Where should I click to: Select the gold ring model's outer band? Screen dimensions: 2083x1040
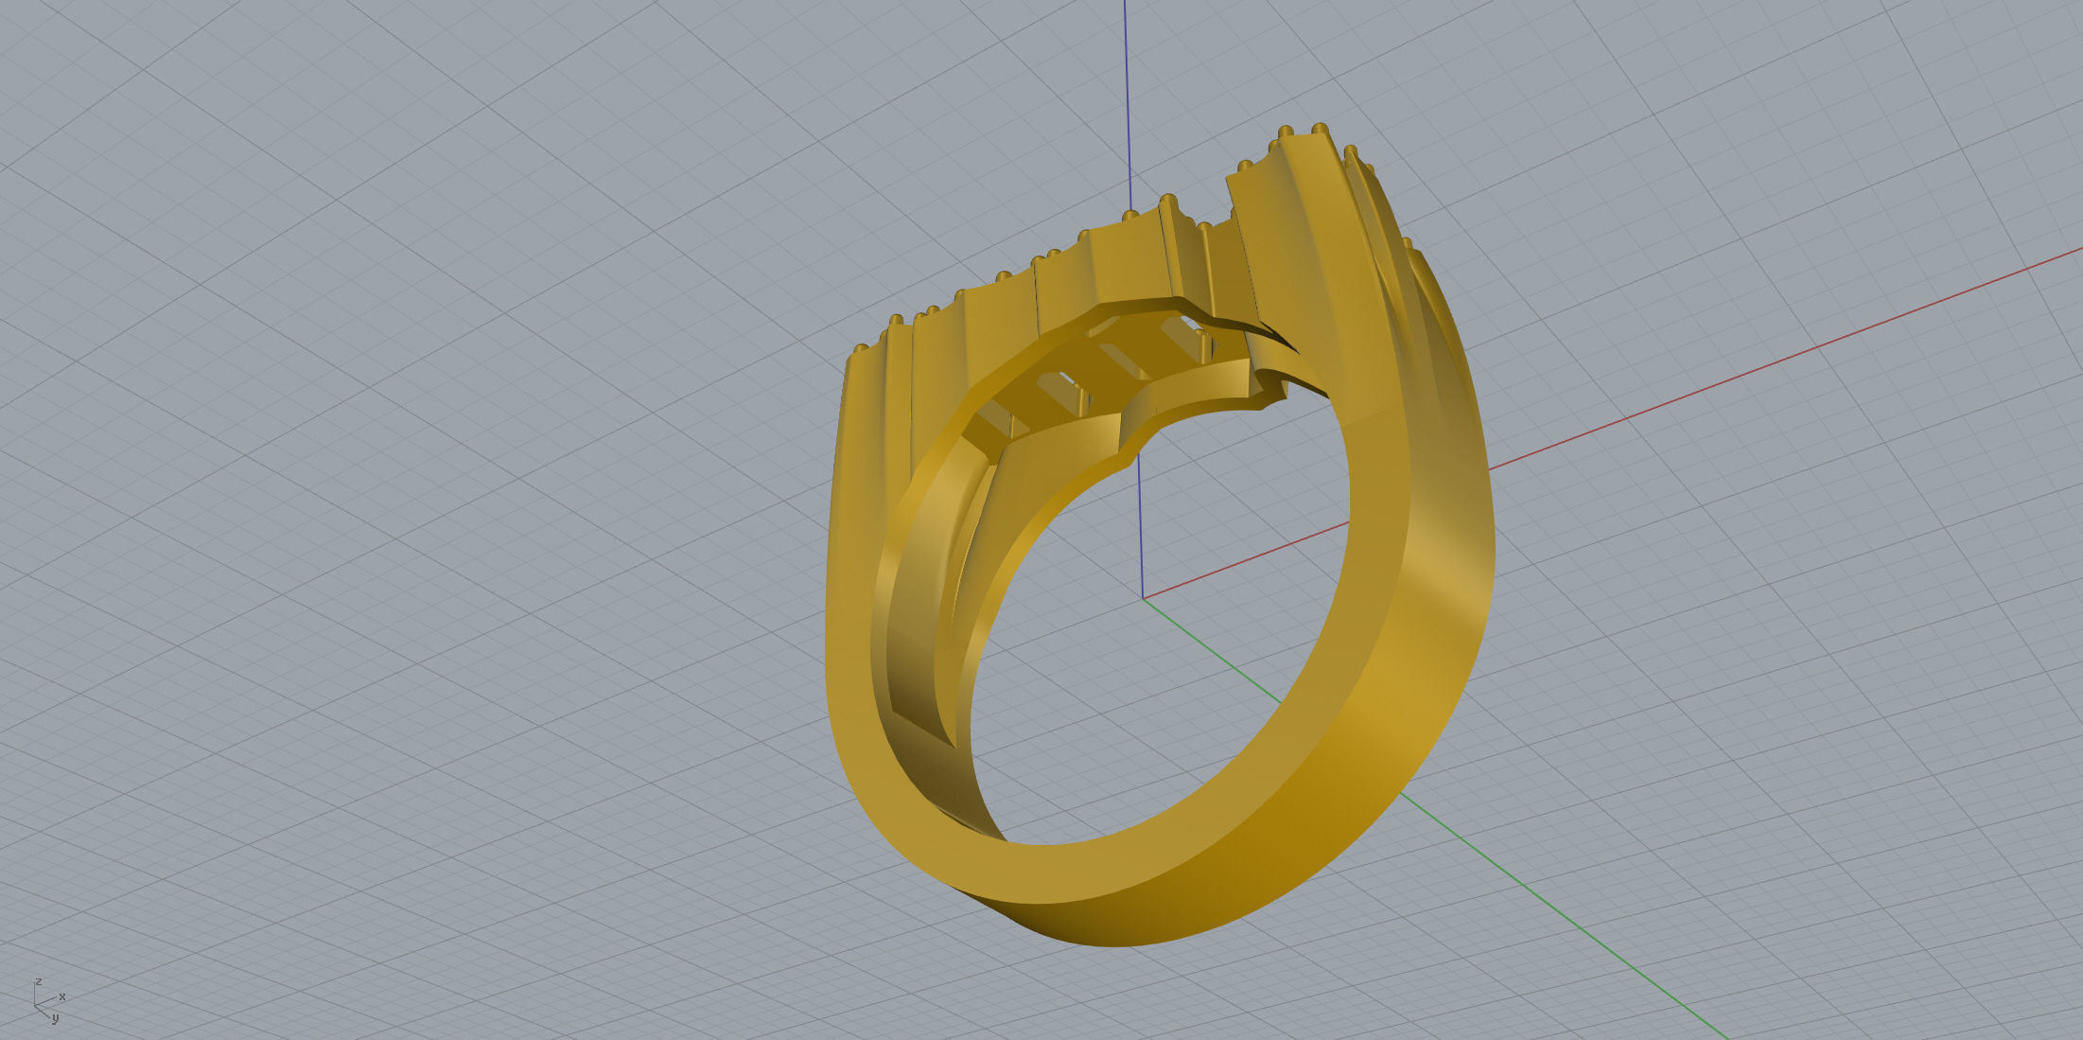click(x=1362, y=757)
